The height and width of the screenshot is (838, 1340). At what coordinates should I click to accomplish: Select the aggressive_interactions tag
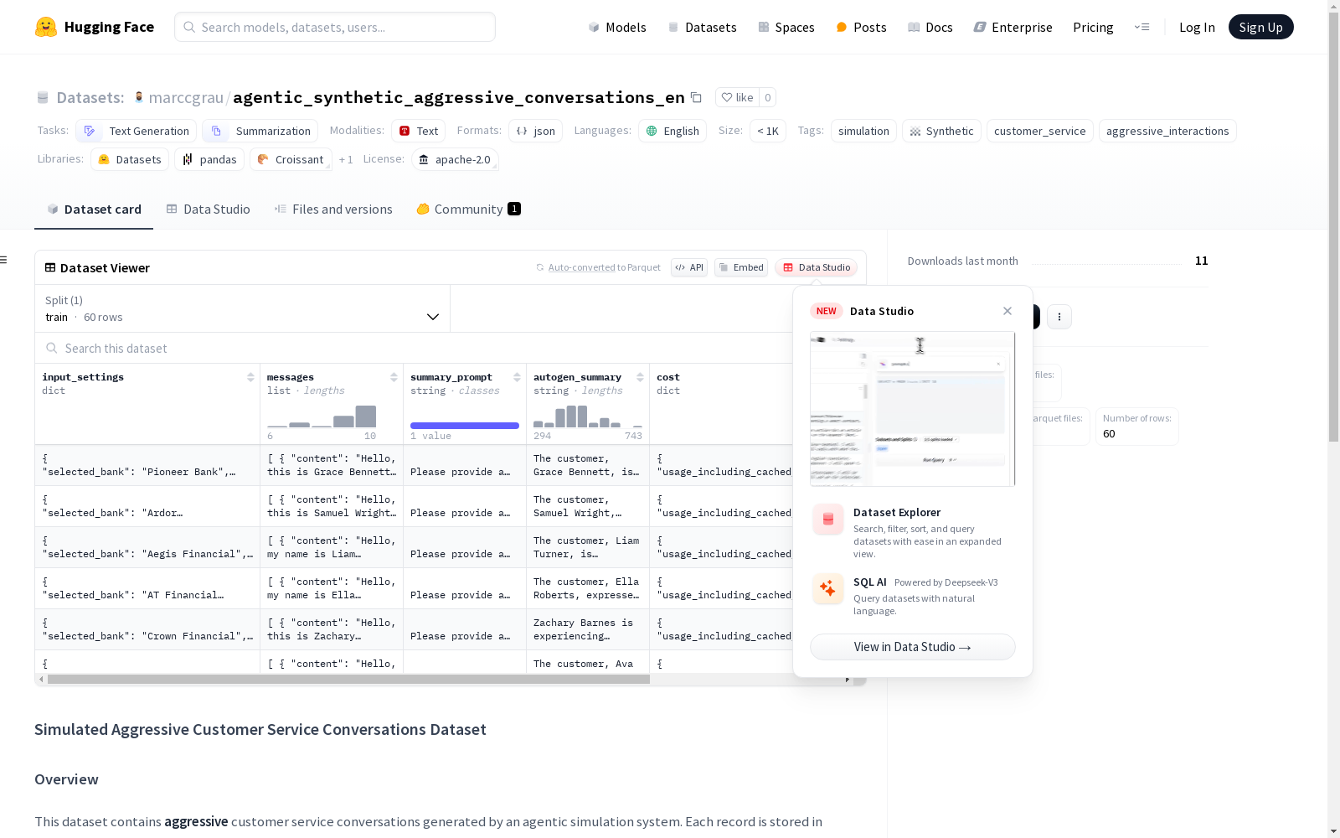[x=1167, y=131]
